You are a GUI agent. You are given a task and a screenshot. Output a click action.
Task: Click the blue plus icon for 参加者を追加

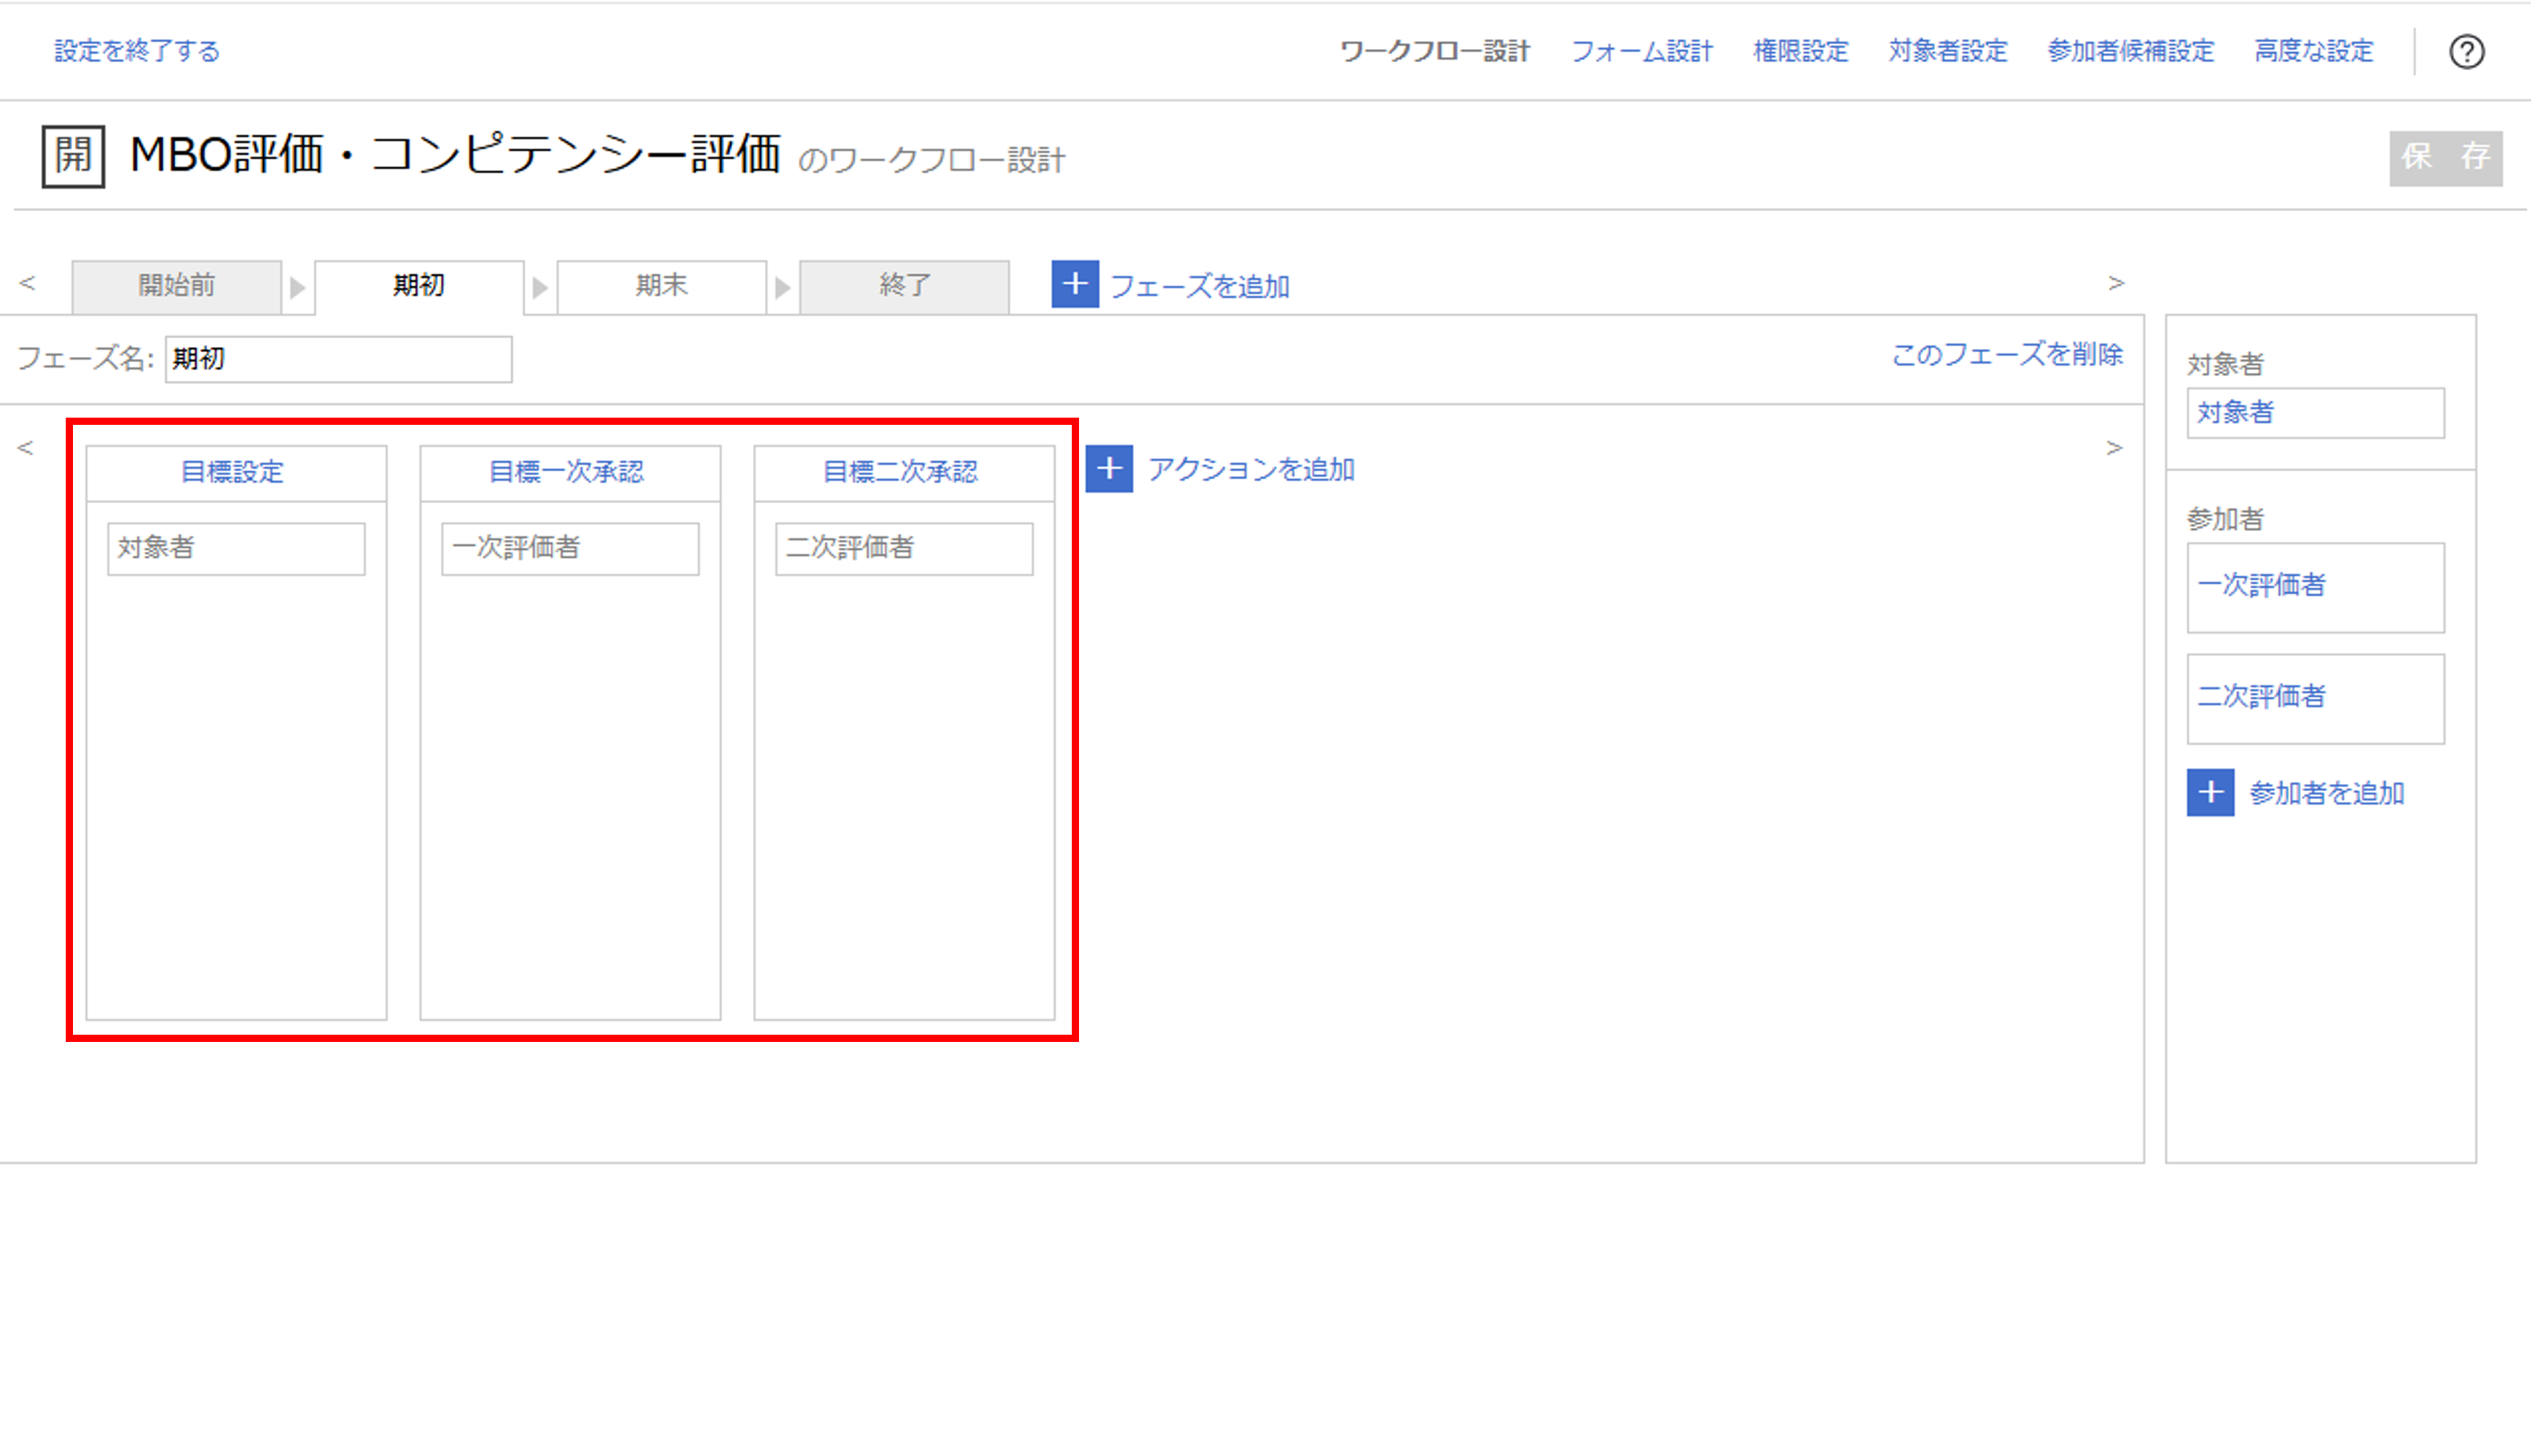click(x=2210, y=793)
